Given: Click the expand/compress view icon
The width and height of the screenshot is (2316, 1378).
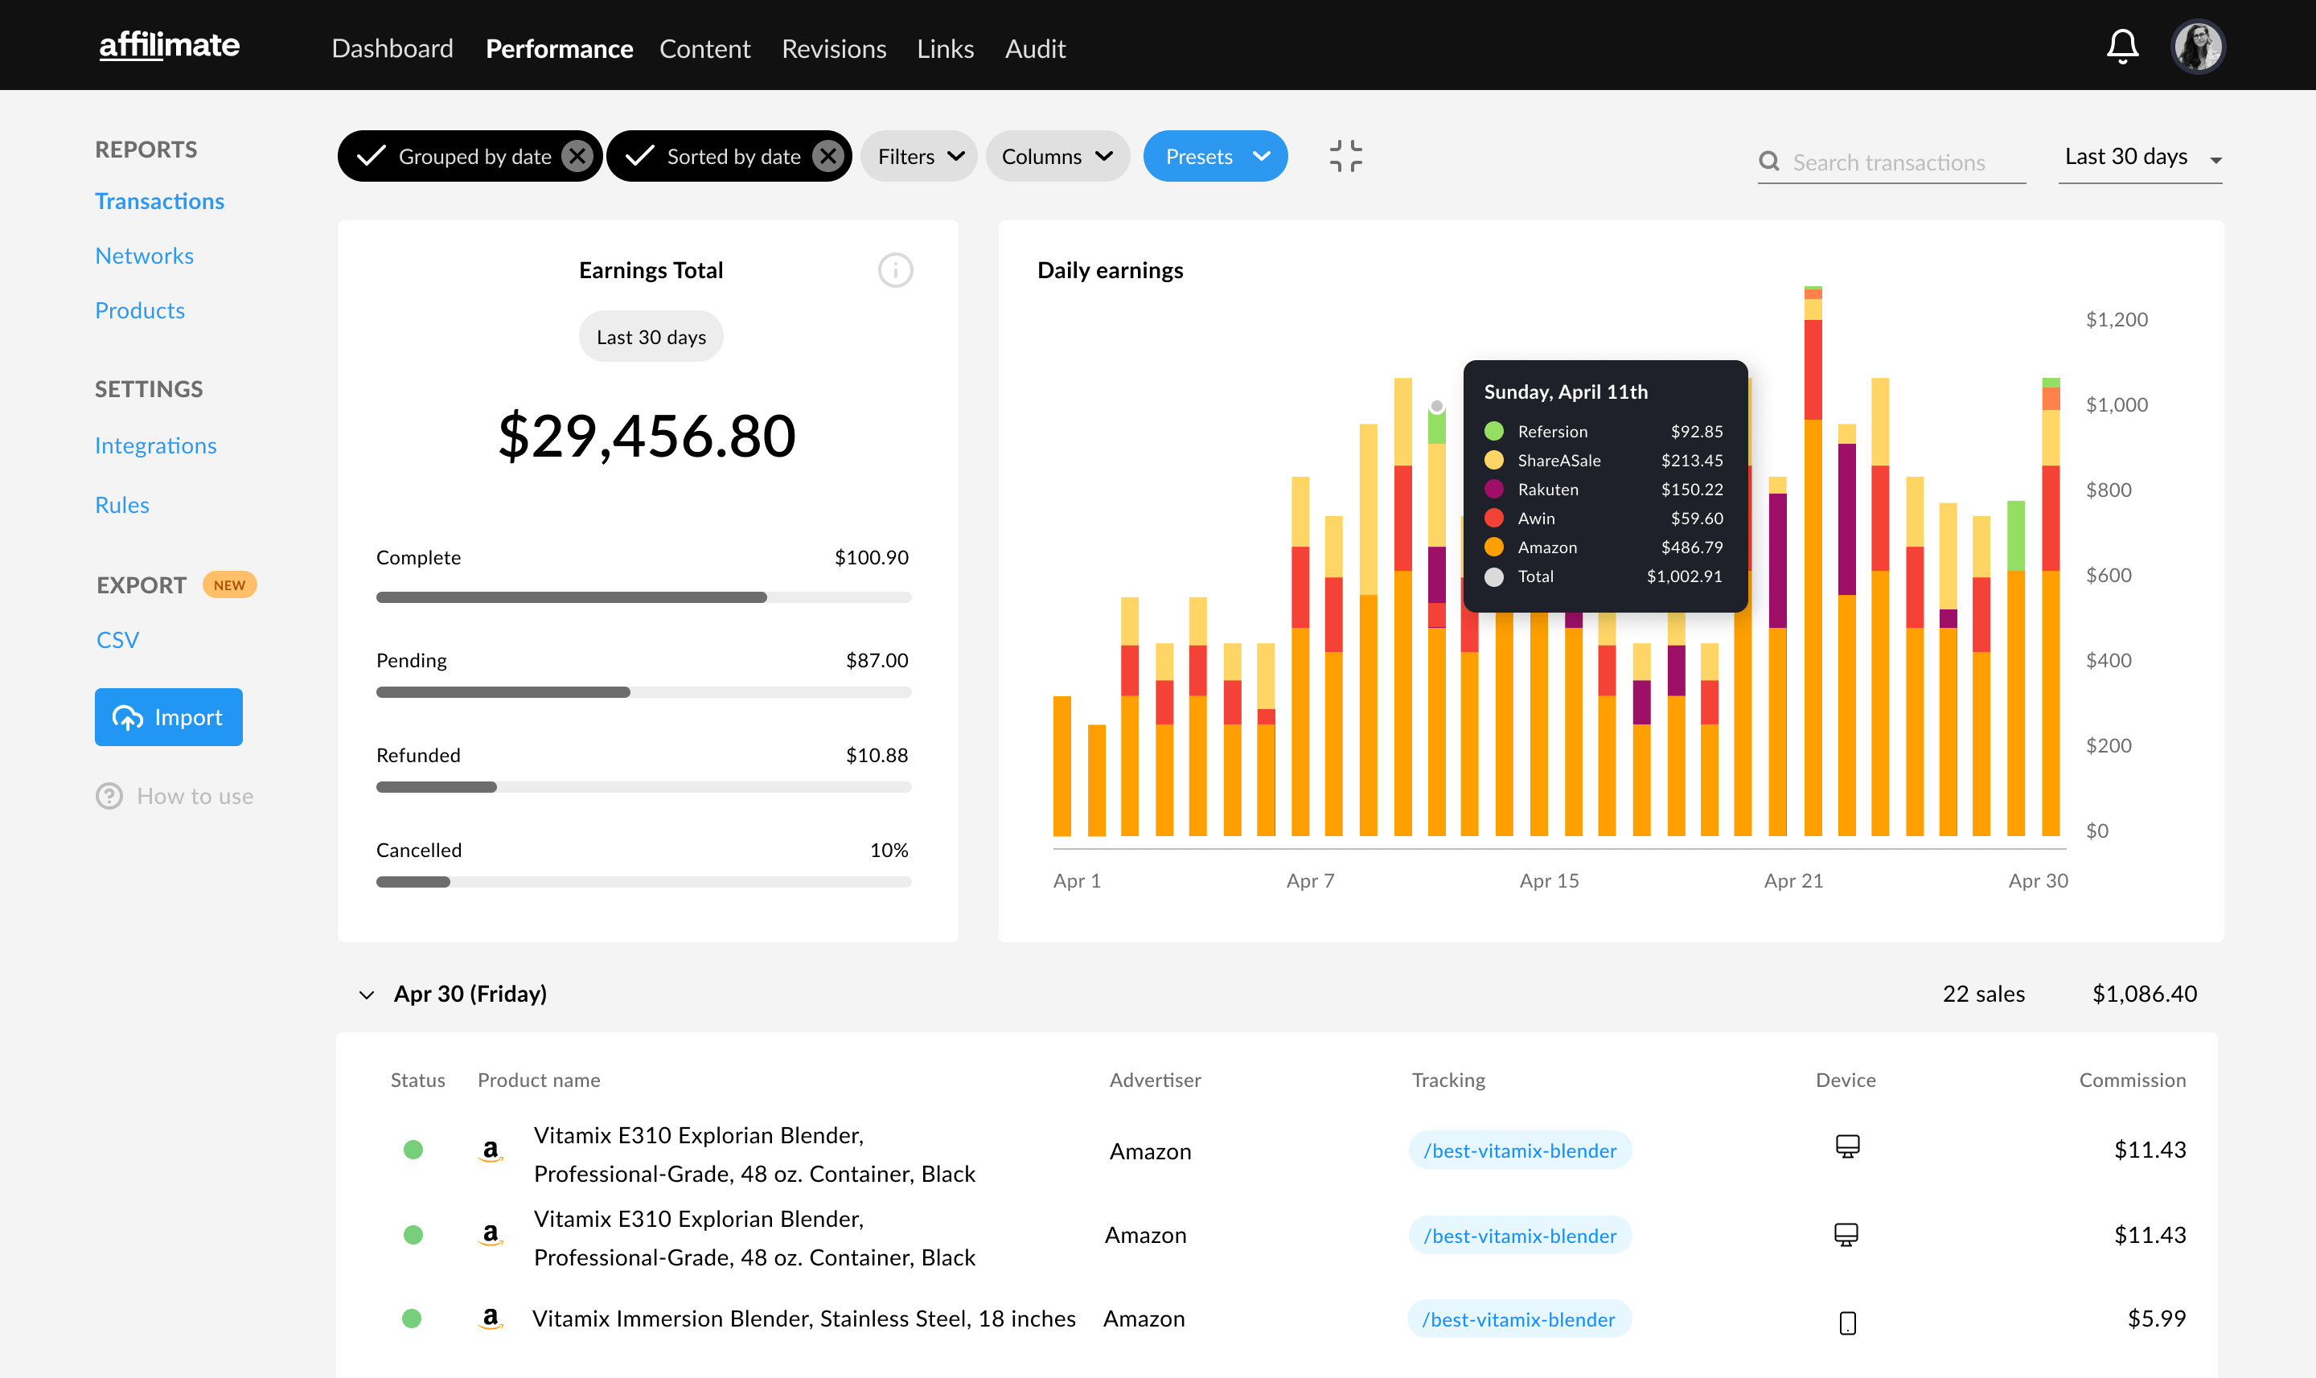Looking at the screenshot, I should coord(1345,156).
